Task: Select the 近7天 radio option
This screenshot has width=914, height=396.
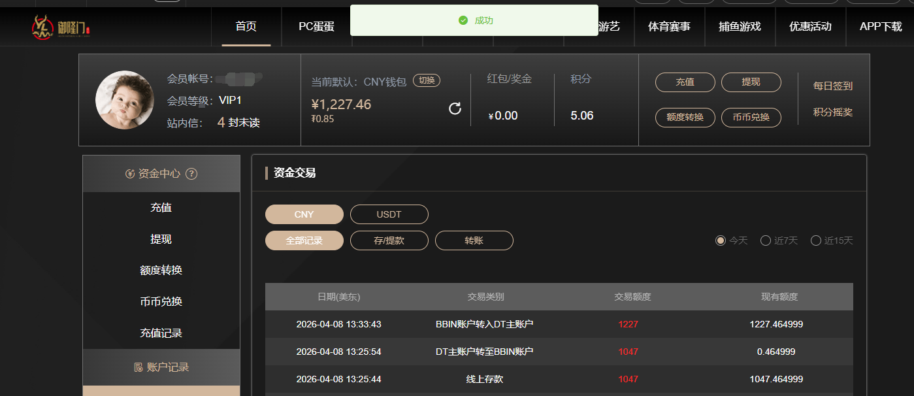Action: 766,240
